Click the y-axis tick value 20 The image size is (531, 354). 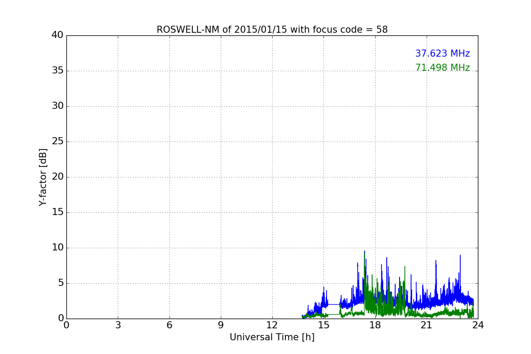pyautogui.click(x=58, y=177)
